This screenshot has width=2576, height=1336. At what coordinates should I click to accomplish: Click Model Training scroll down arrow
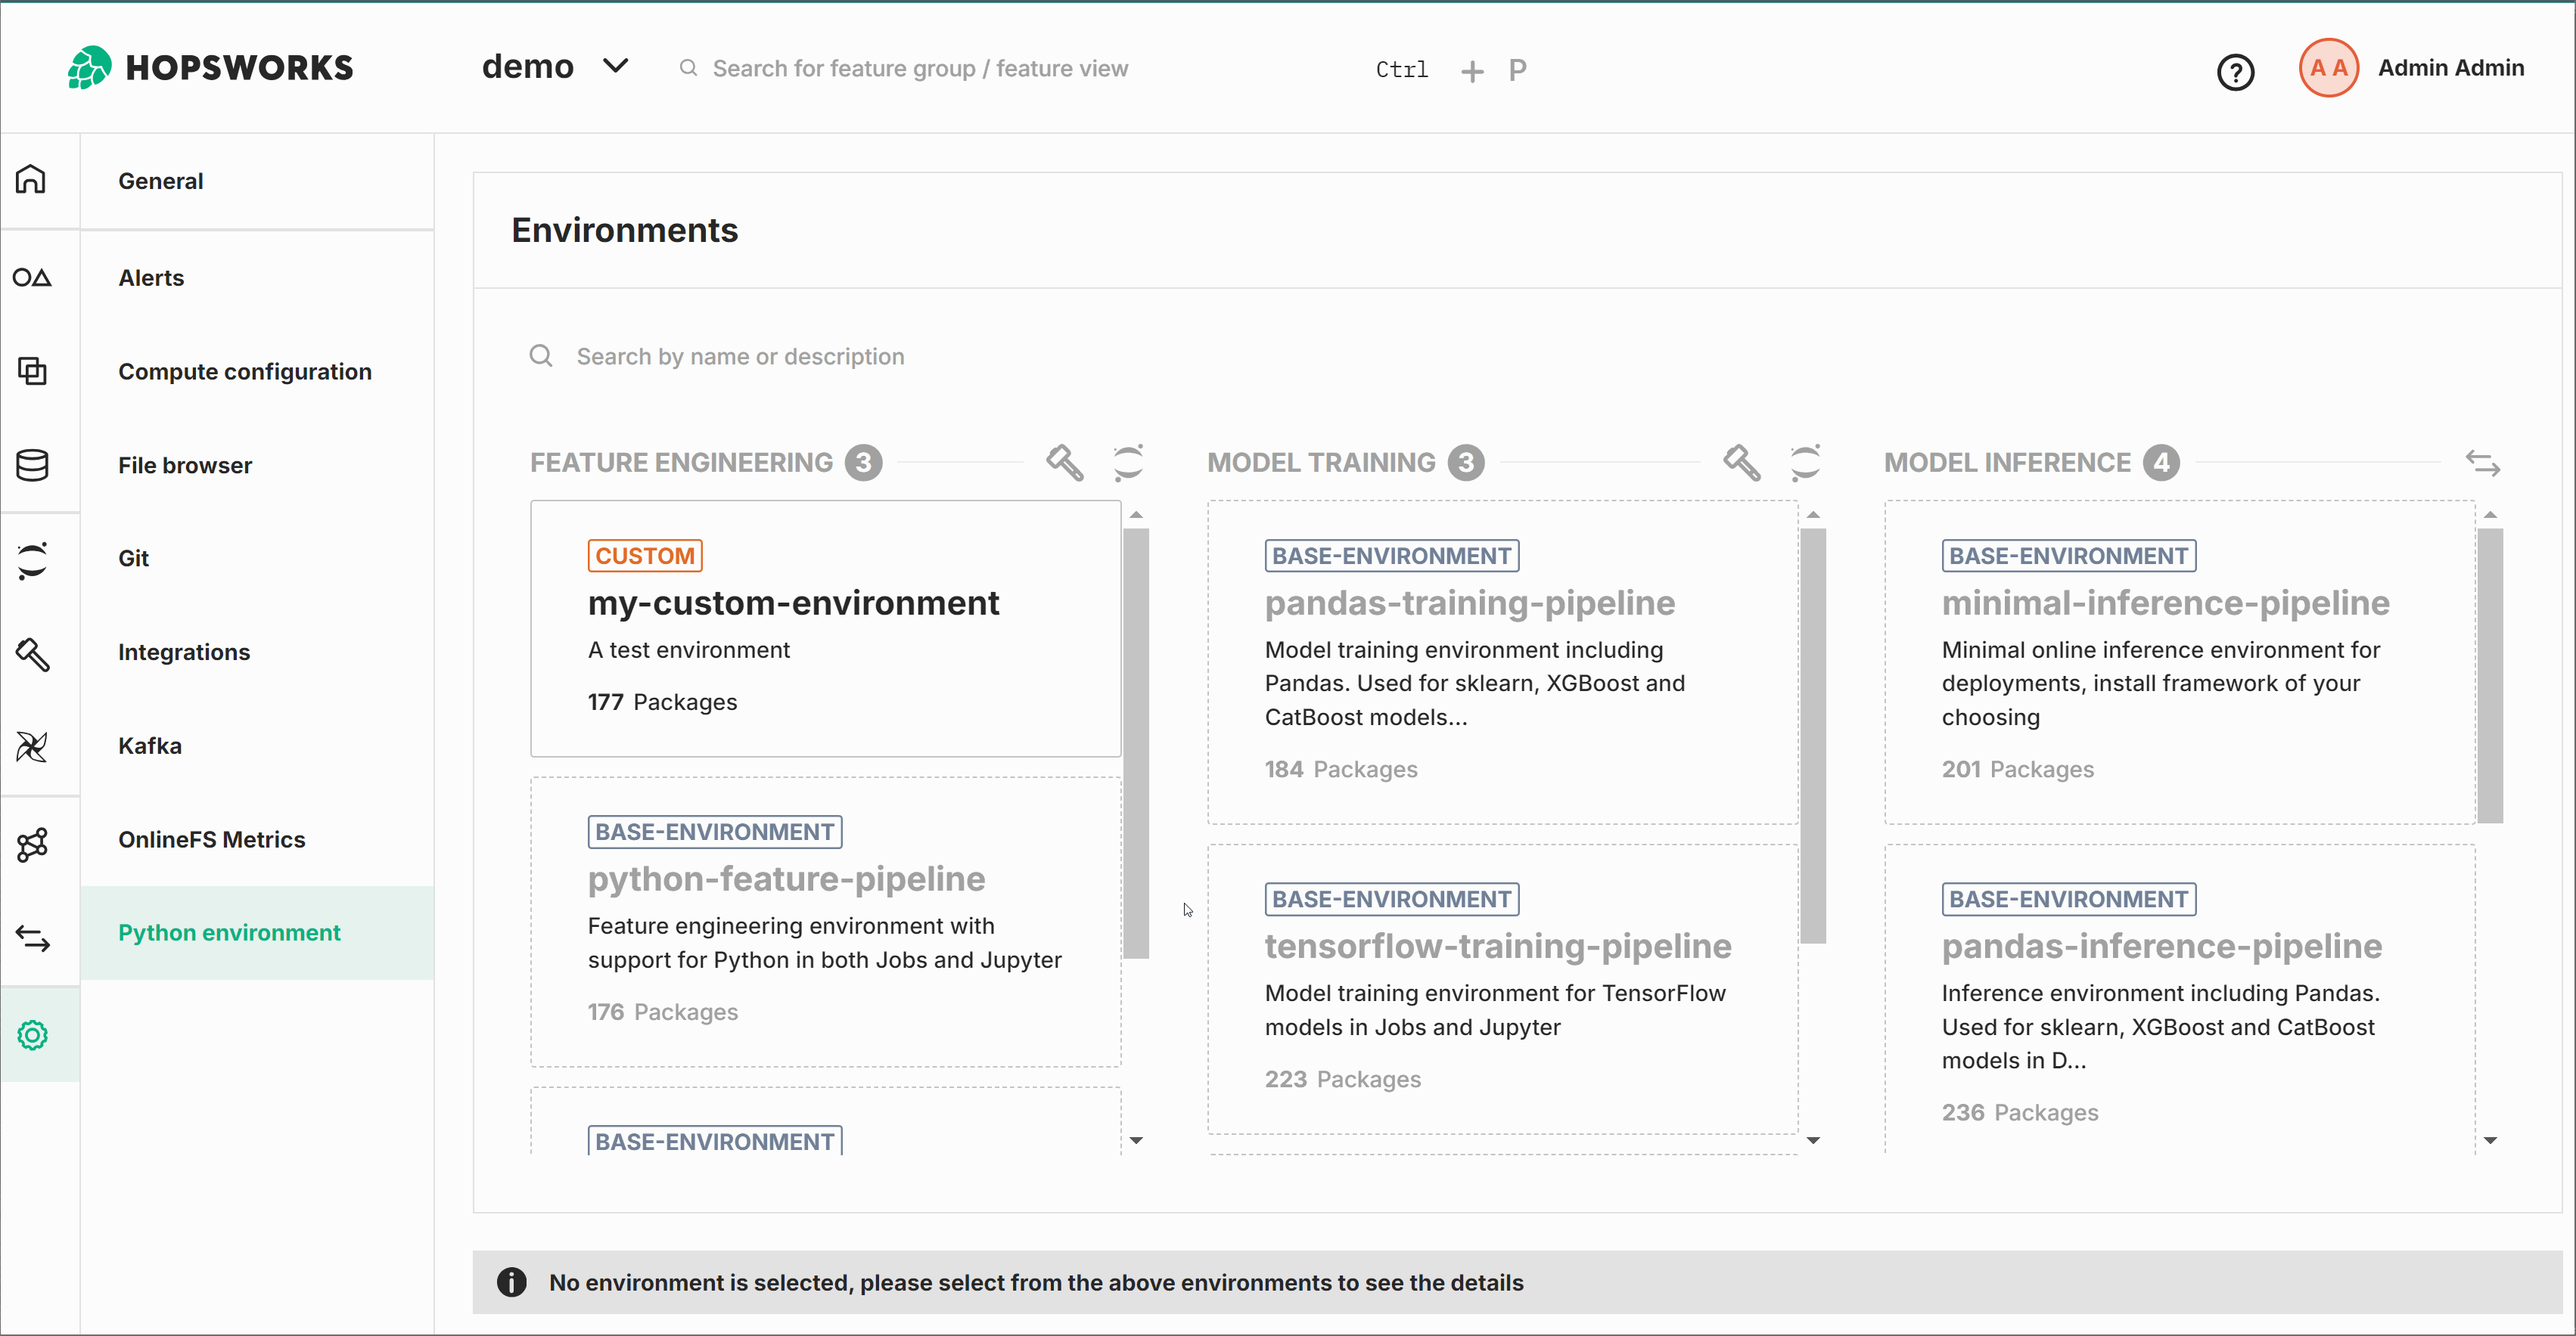click(1813, 1140)
